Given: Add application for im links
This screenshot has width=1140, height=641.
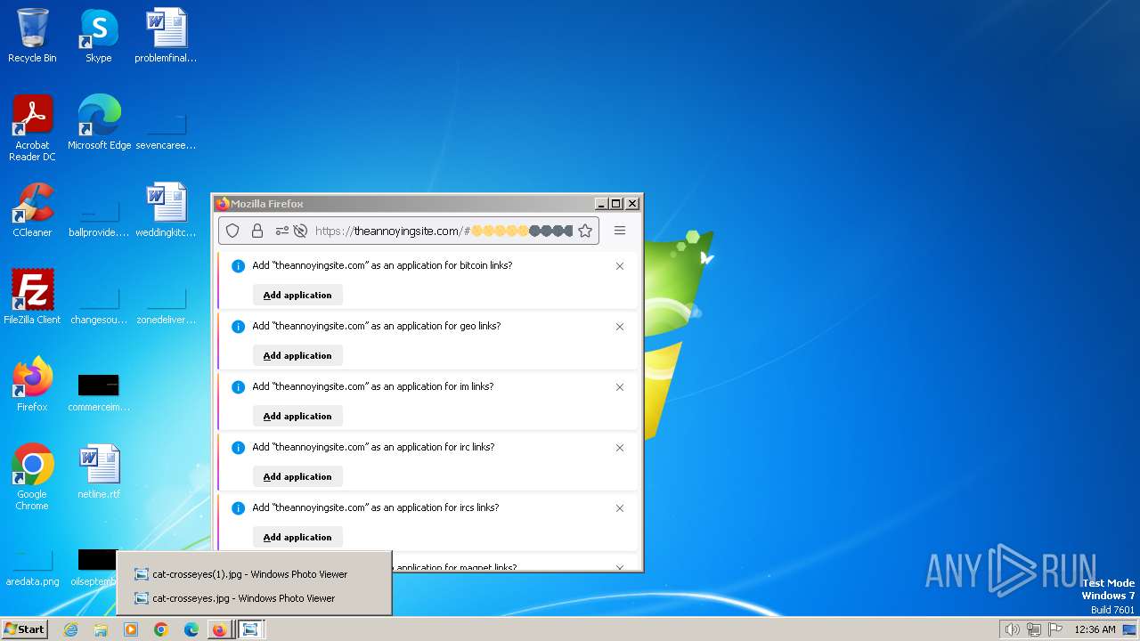Looking at the screenshot, I should (297, 416).
